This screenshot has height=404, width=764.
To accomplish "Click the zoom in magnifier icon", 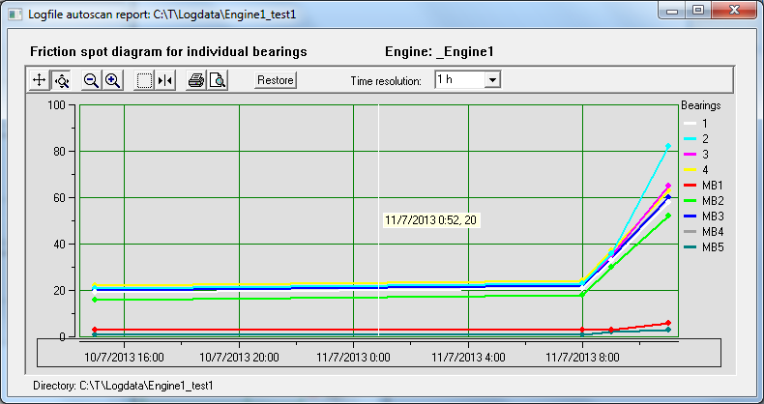I will point(113,80).
